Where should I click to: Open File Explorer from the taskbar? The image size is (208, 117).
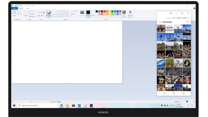tap(67, 105)
